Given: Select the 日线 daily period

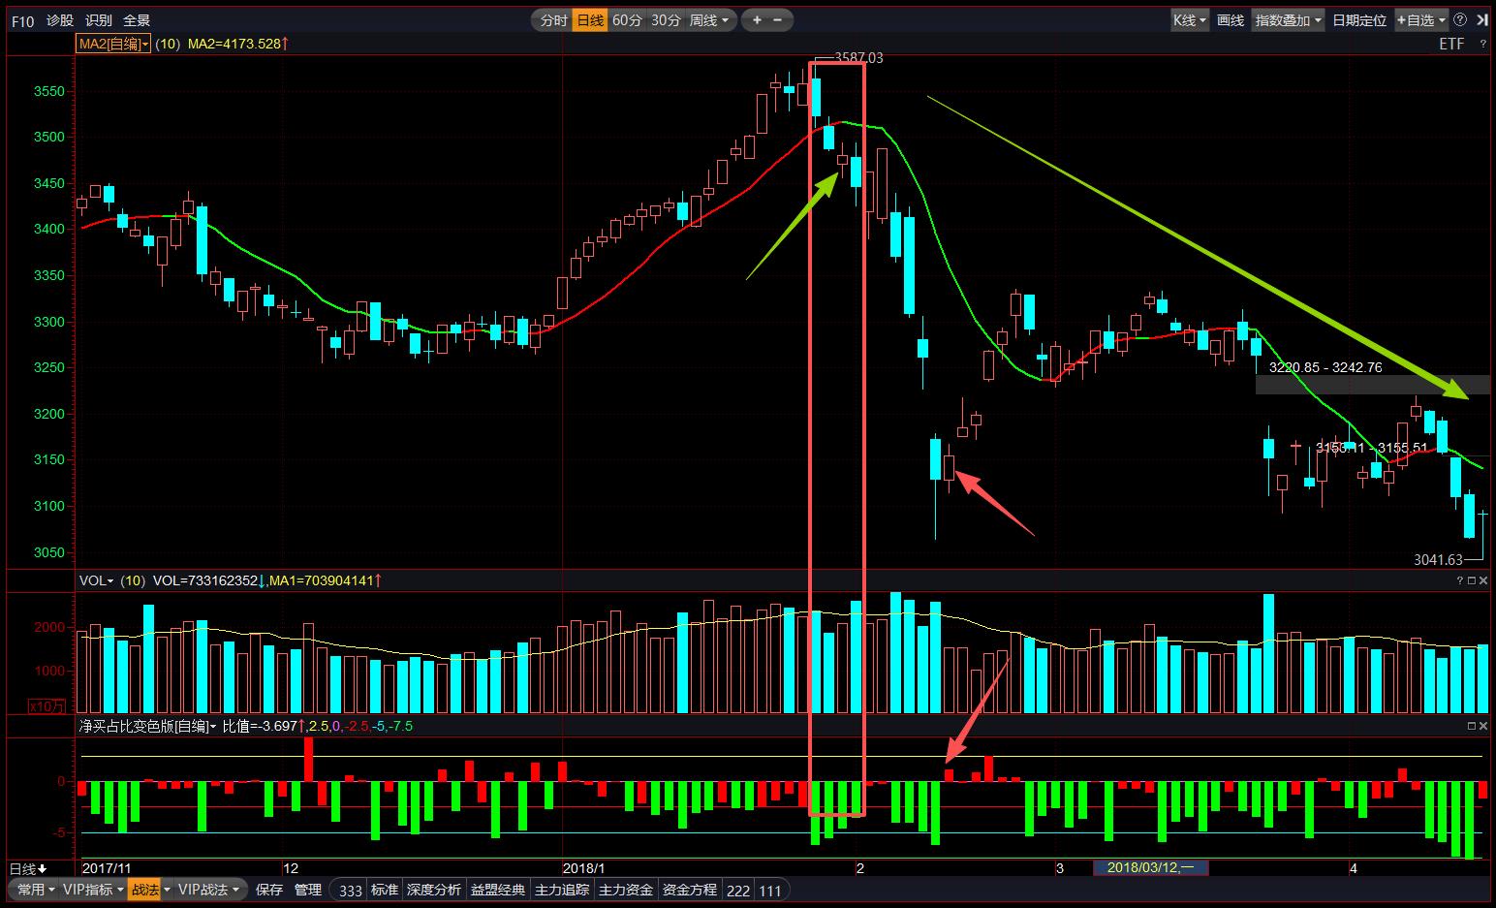Looking at the screenshot, I should (589, 20).
